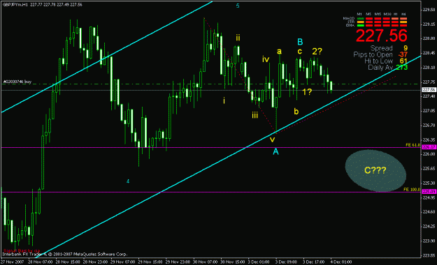Click the "4 Dec 01:00" time axis label

341,262
